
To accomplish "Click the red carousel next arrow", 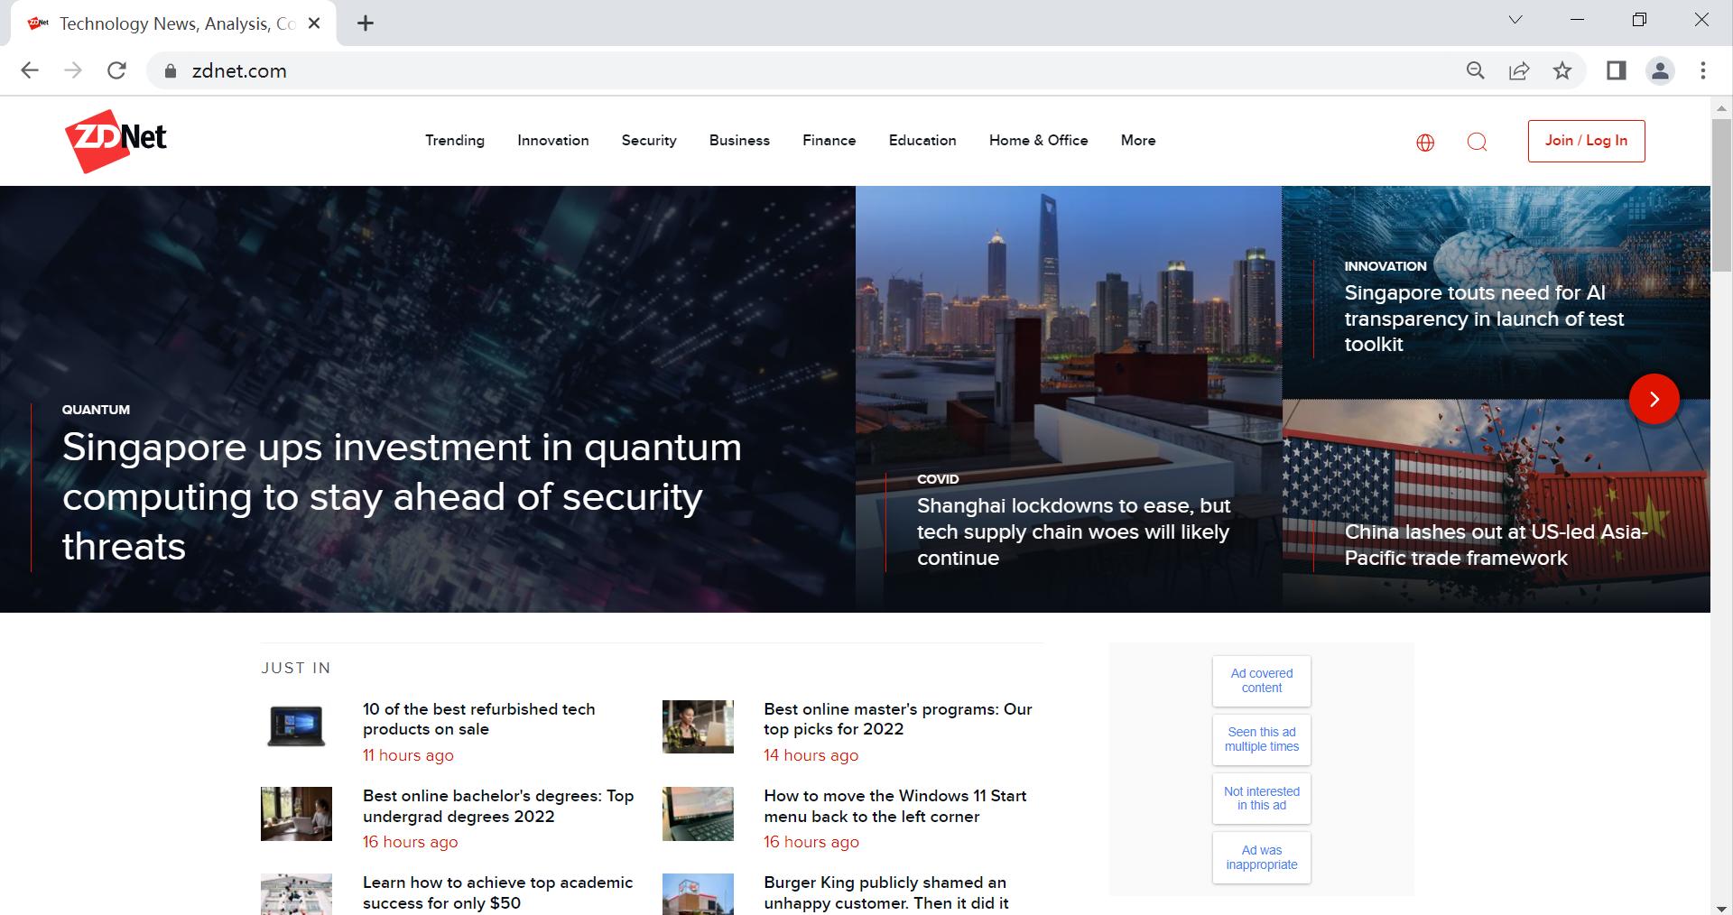I will [1654, 399].
